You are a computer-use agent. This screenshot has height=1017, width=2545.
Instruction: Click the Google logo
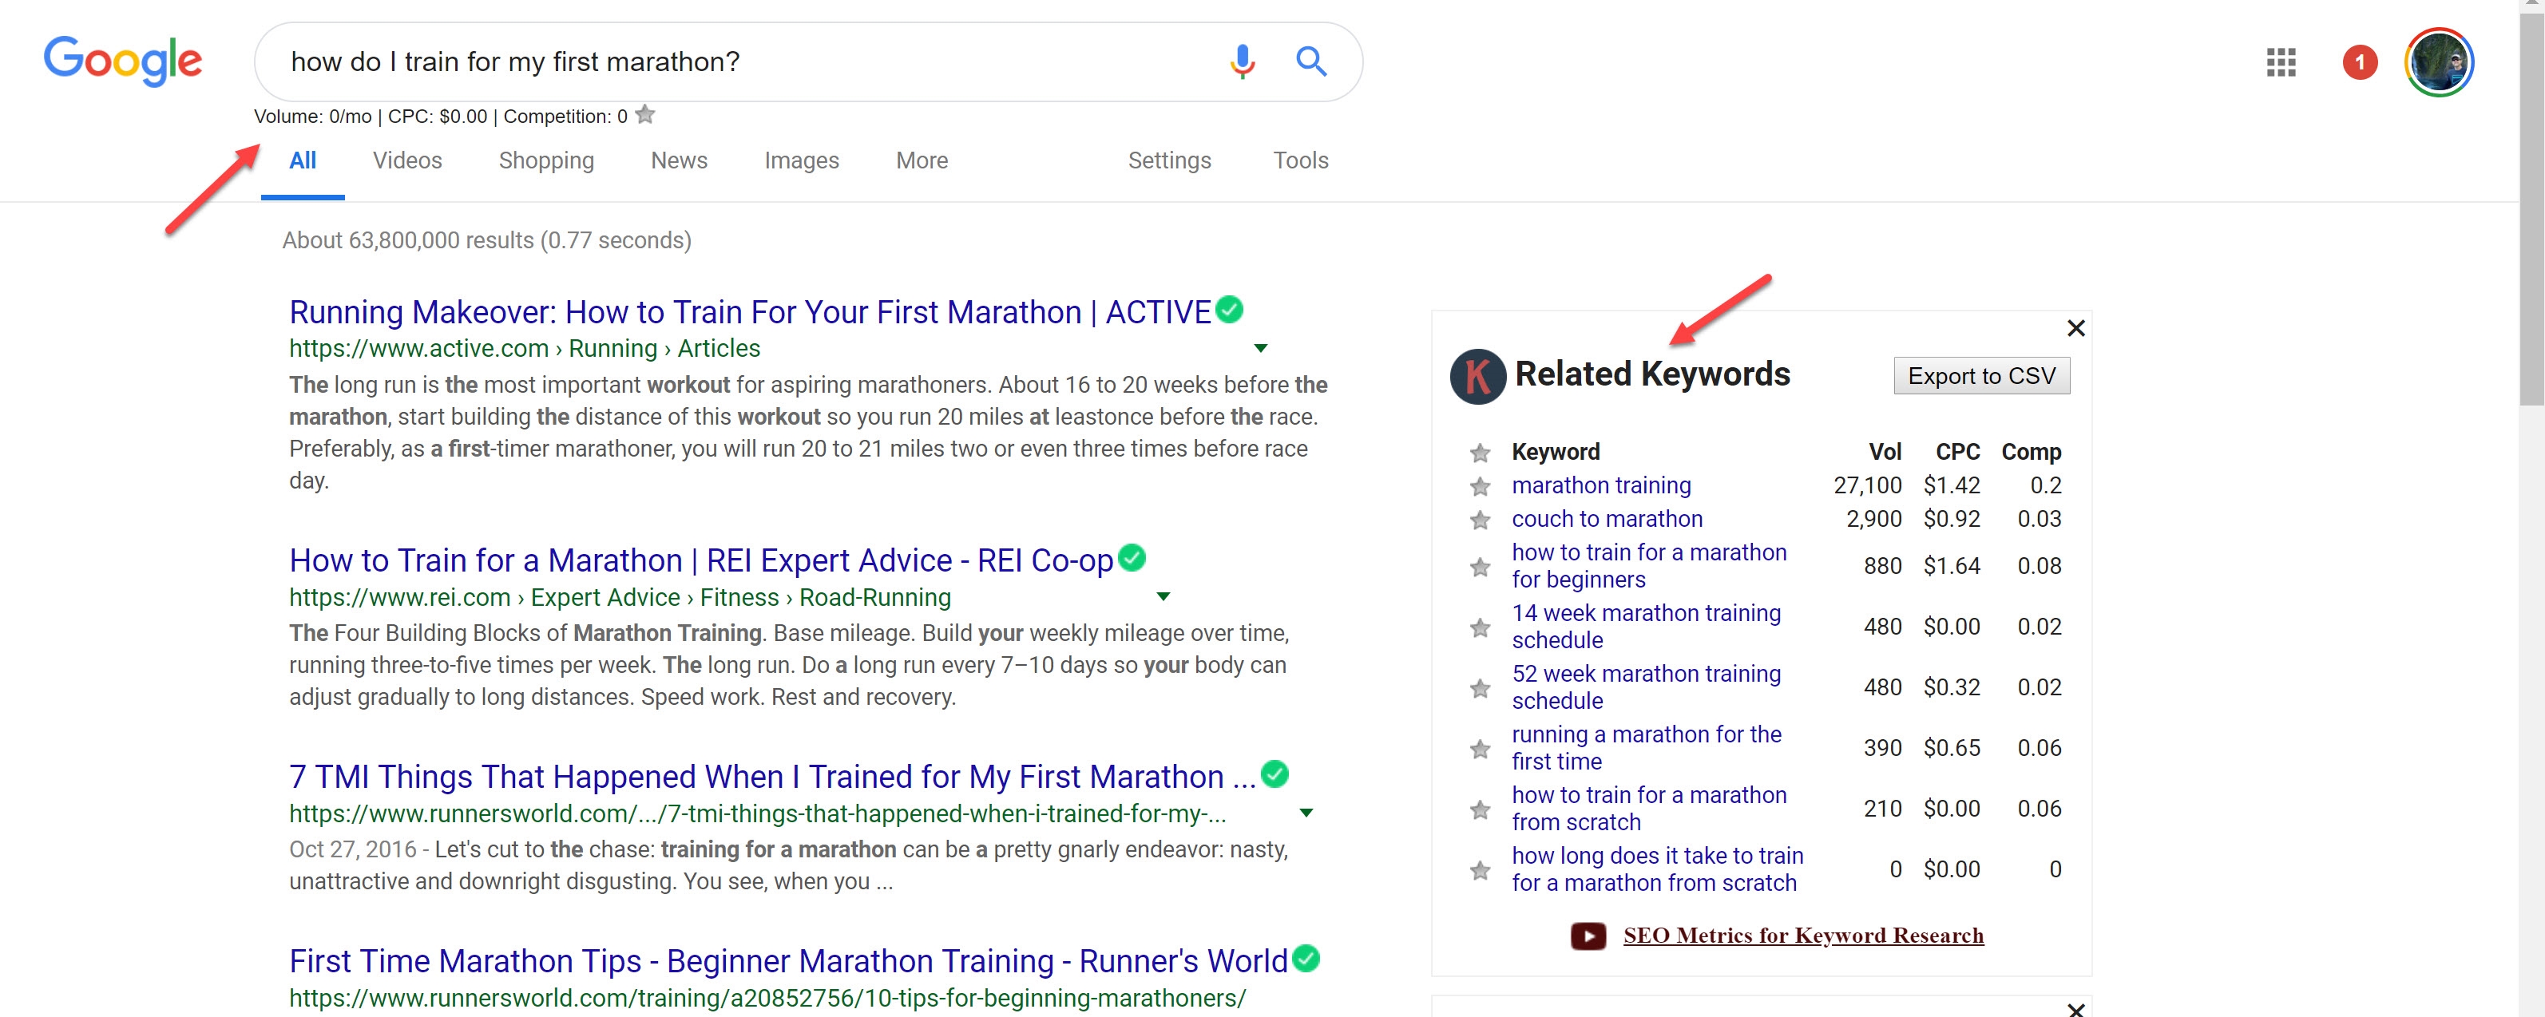121,61
